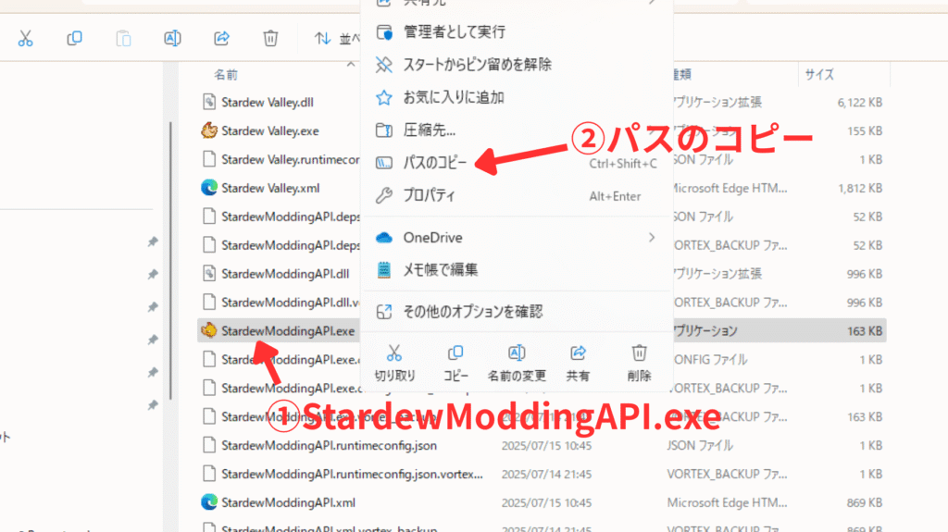Click the 1,812 KB size cell
This screenshot has height=532, width=948.
click(860, 189)
